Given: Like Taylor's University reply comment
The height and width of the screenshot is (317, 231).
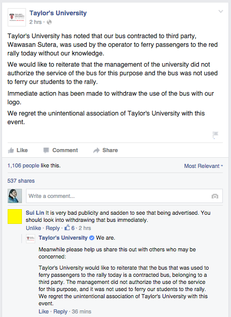Looking at the screenshot, I should click(43, 311).
